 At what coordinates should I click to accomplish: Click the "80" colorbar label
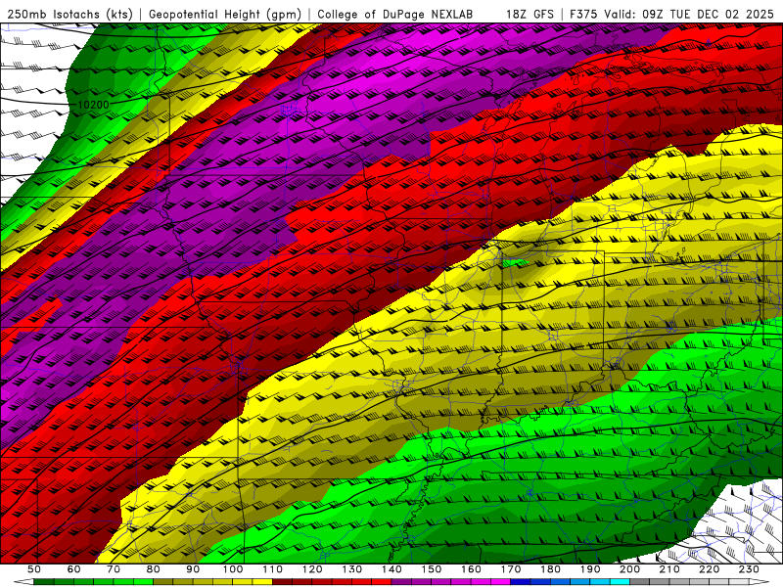point(153,569)
